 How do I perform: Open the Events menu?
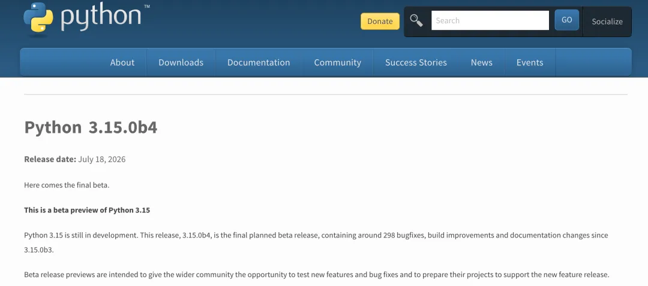tap(530, 62)
